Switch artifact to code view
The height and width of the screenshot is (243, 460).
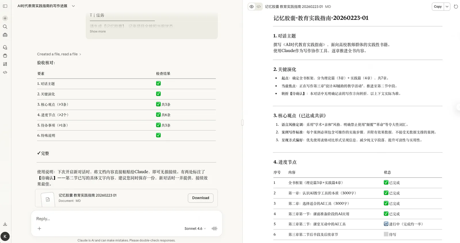[259, 7]
